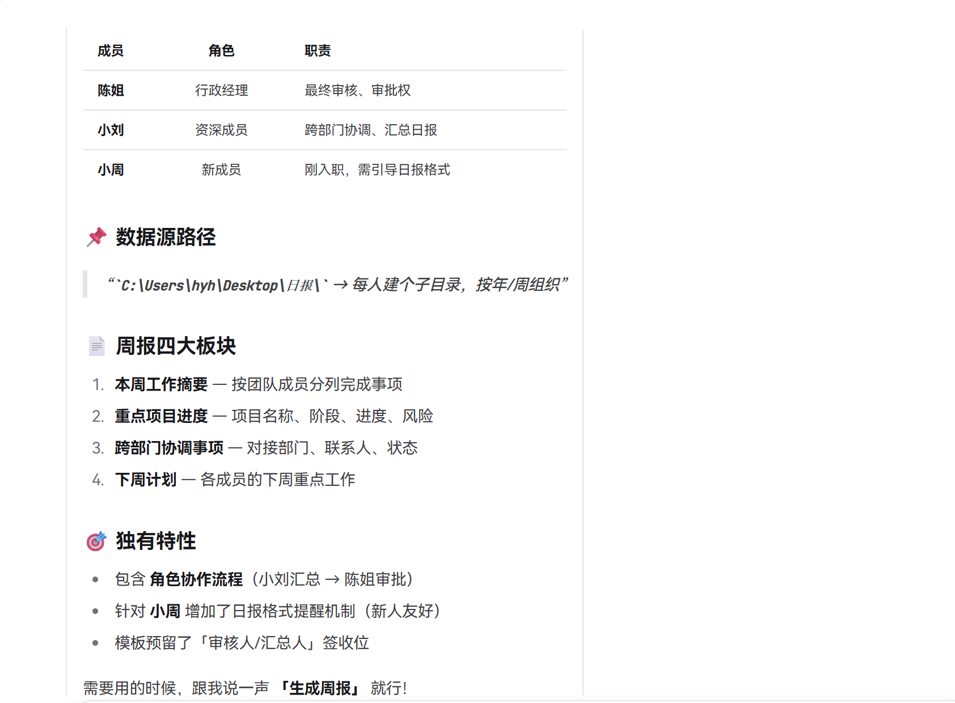Click the 资深成员 role cell
The height and width of the screenshot is (703, 955).
(x=221, y=130)
